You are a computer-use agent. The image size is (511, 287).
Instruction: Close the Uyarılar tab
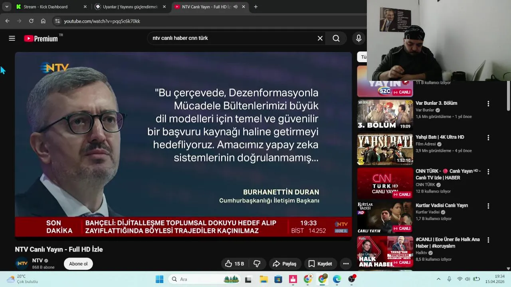pos(164,7)
